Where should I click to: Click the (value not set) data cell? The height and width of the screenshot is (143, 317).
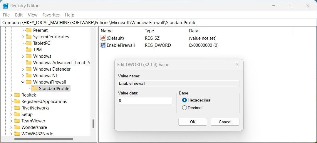203,38
